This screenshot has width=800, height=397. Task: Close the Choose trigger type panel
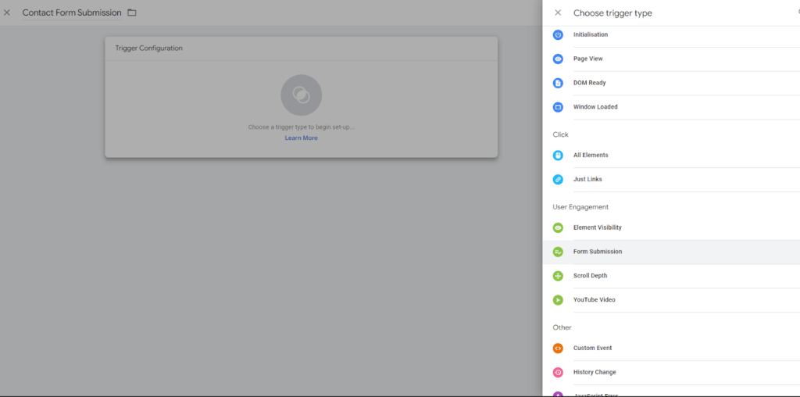[558, 13]
